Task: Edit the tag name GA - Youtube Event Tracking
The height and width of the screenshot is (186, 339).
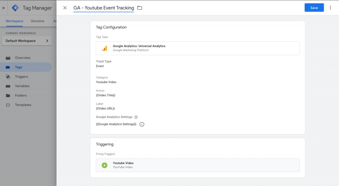Action: [x=104, y=8]
